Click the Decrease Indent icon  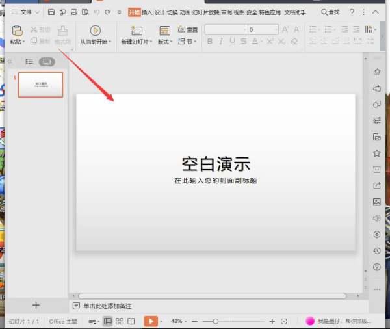click(x=344, y=30)
